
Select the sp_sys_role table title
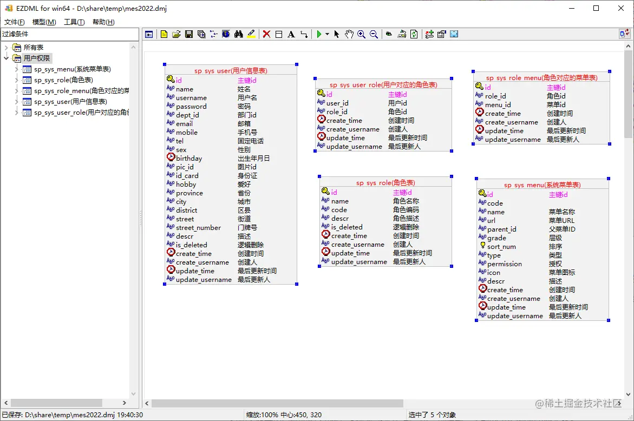click(385, 183)
